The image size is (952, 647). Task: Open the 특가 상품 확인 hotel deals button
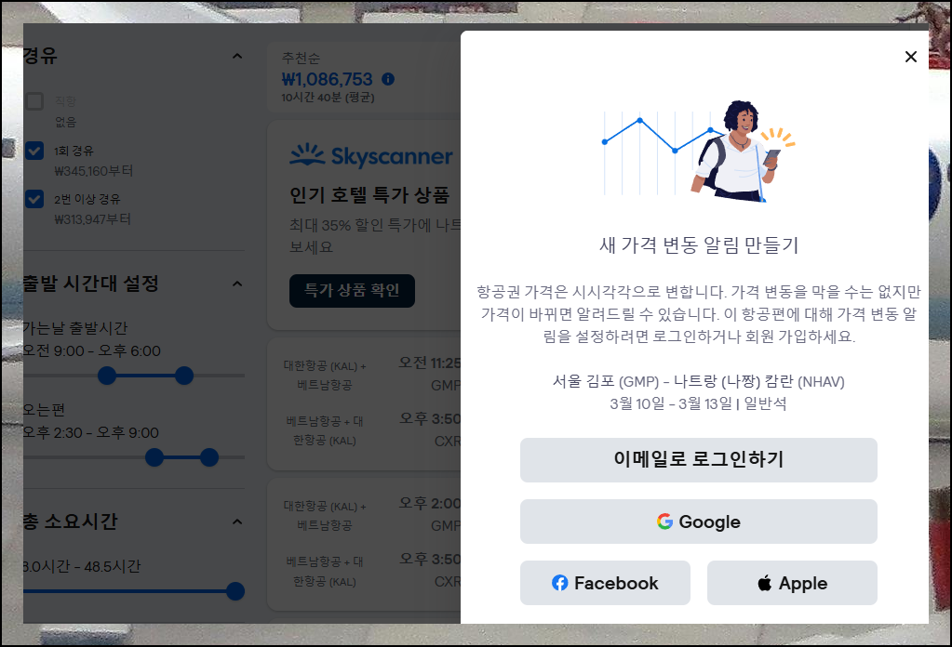point(352,291)
